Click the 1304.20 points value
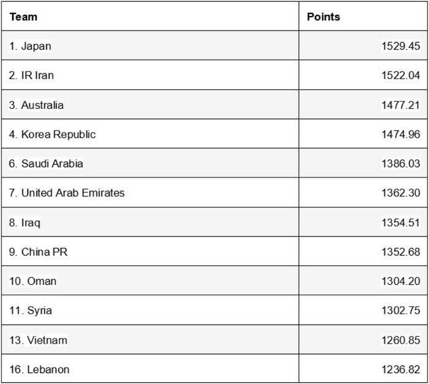Screen dimensions: 429x384 coord(401,281)
